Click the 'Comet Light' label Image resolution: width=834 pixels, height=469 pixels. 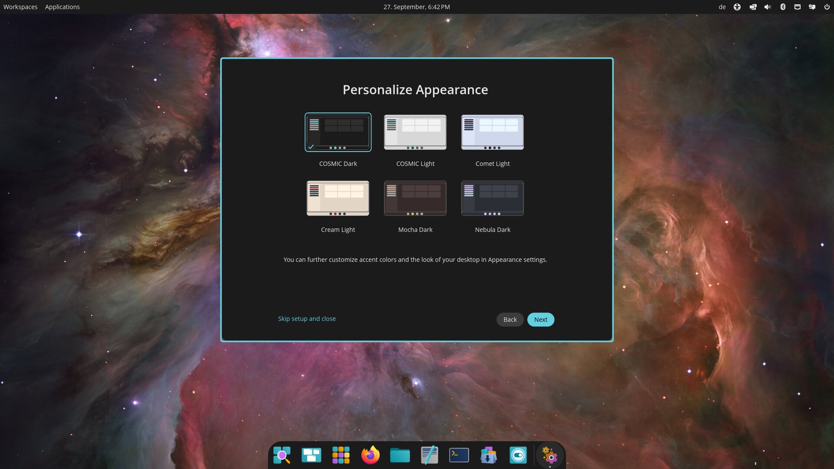coord(493,164)
